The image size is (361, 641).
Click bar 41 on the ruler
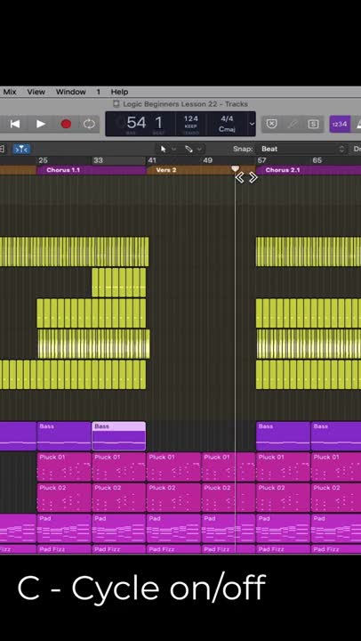point(152,160)
